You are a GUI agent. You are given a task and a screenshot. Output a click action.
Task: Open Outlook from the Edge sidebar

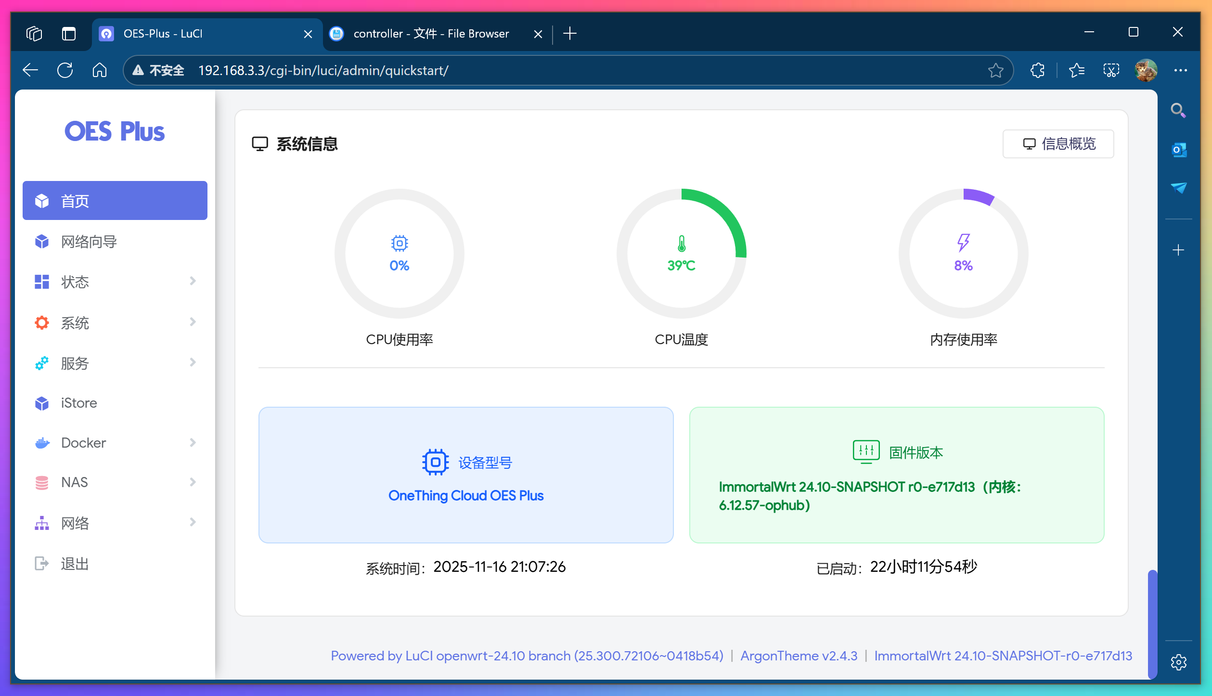(1178, 150)
